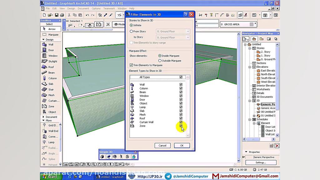Toggle the Trim Elements to Marquee checkbox
This screenshot has height=180, width=320.
pyautogui.click(x=131, y=65)
